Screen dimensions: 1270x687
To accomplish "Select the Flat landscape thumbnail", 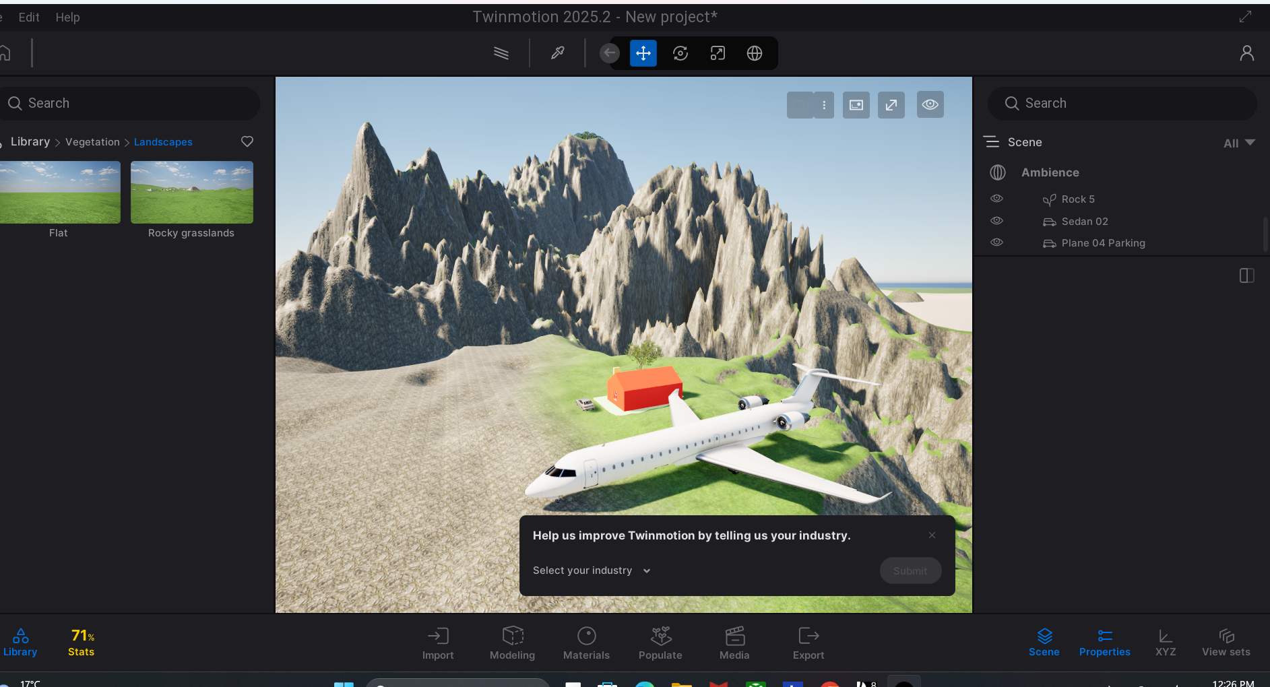I will point(60,192).
